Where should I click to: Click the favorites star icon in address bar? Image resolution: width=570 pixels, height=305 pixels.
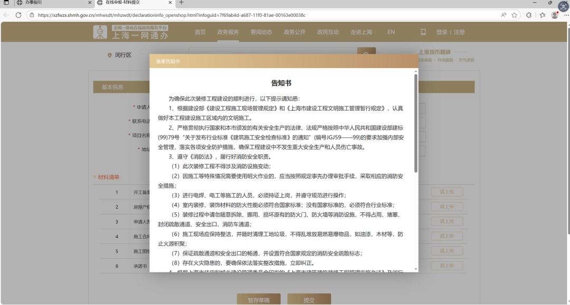[515, 15]
